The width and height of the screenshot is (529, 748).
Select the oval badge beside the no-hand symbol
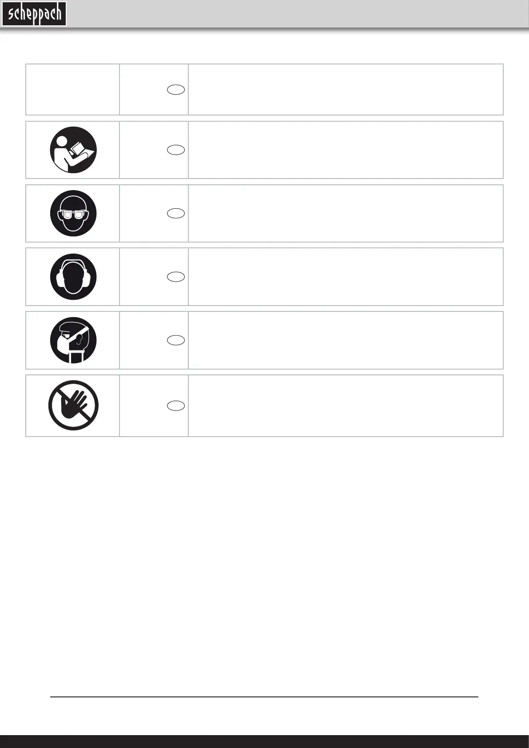click(x=176, y=406)
